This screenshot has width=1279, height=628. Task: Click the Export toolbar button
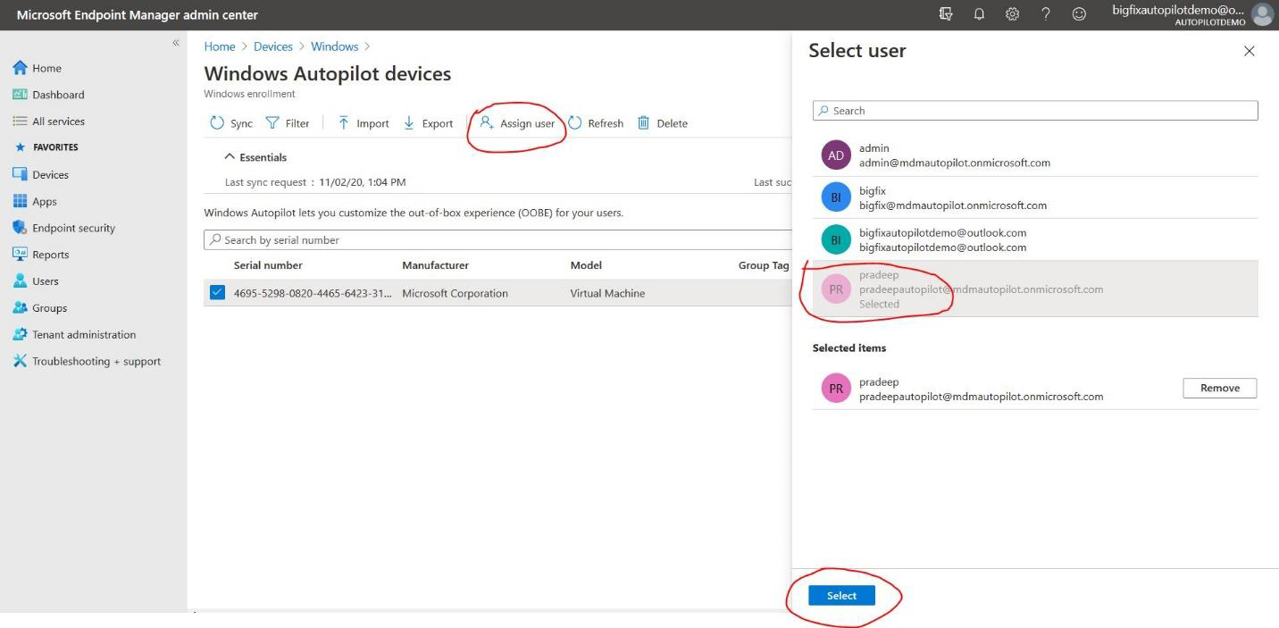(x=429, y=123)
